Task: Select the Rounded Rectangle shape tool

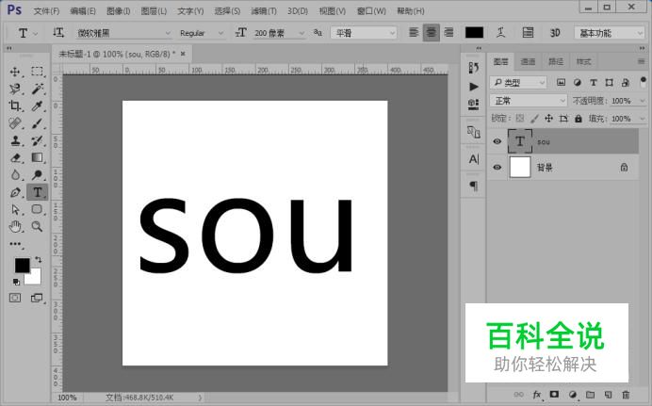Action: pos(37,209)
